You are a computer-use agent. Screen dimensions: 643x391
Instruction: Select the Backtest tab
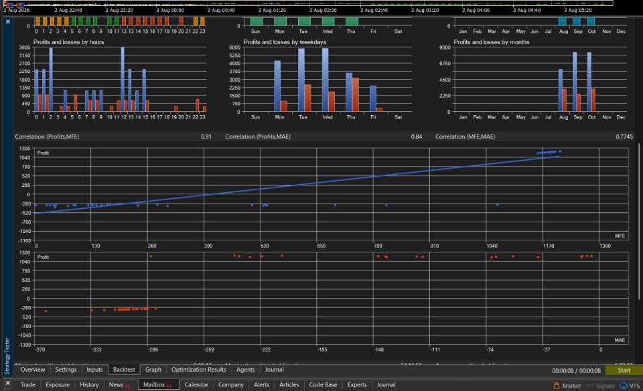pos(124,370)
